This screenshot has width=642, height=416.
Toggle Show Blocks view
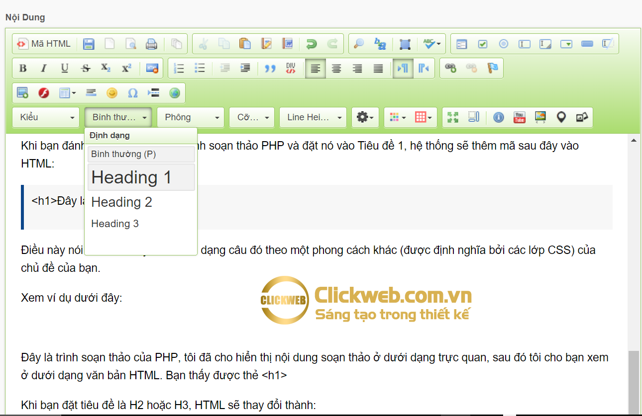tap(474, 117)
